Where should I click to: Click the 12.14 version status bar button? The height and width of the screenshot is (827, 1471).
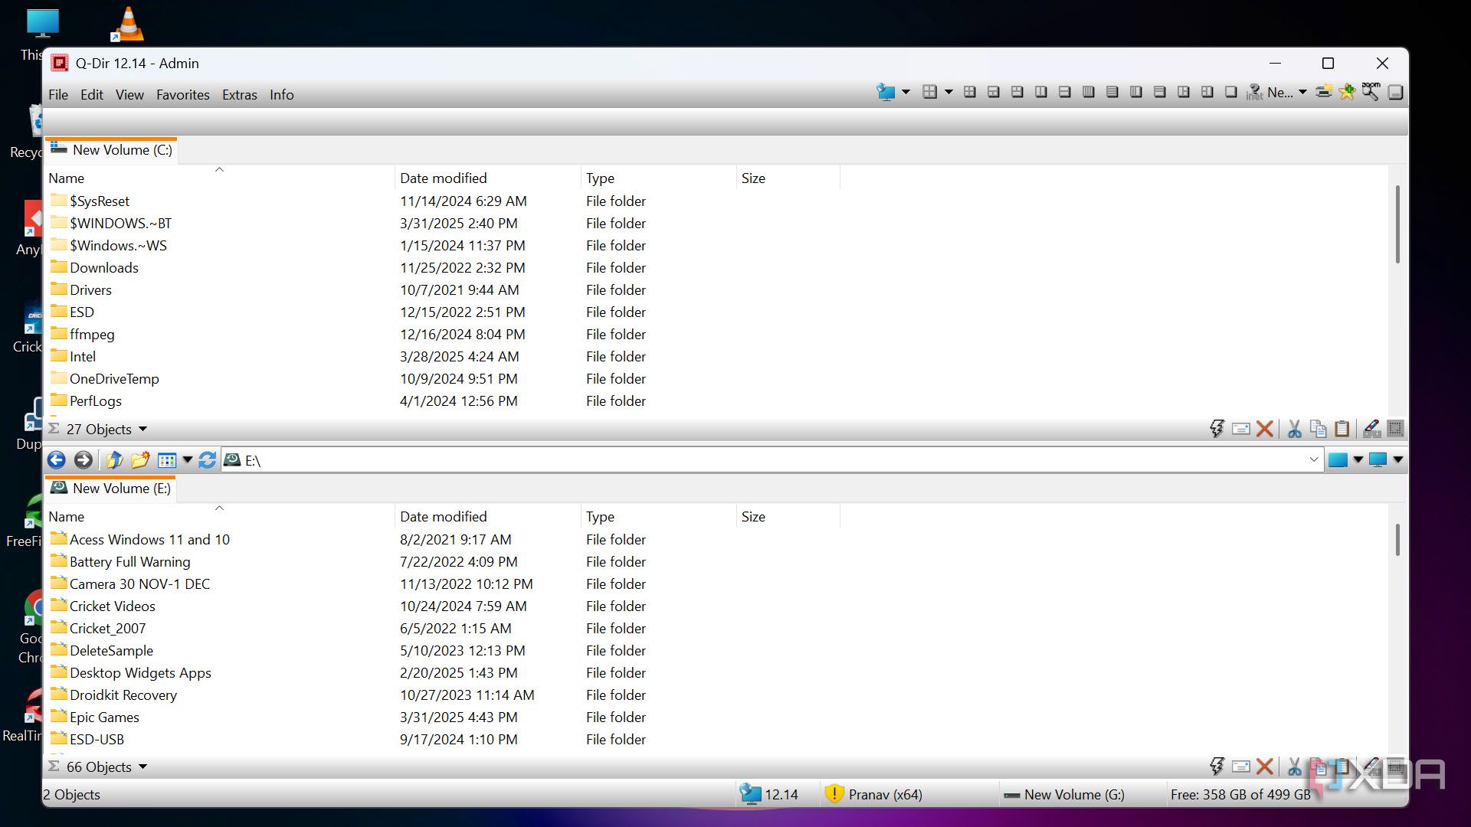(x=771, y=794)
